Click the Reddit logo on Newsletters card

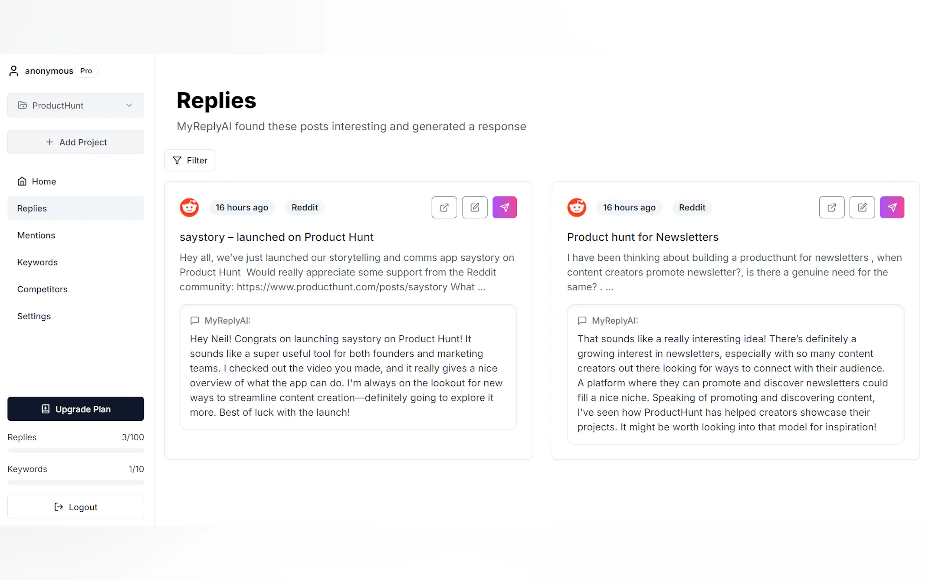point(576,207)
